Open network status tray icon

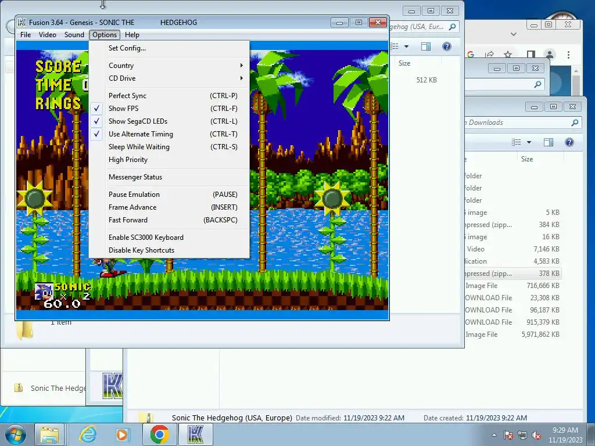tap(522, 436)
